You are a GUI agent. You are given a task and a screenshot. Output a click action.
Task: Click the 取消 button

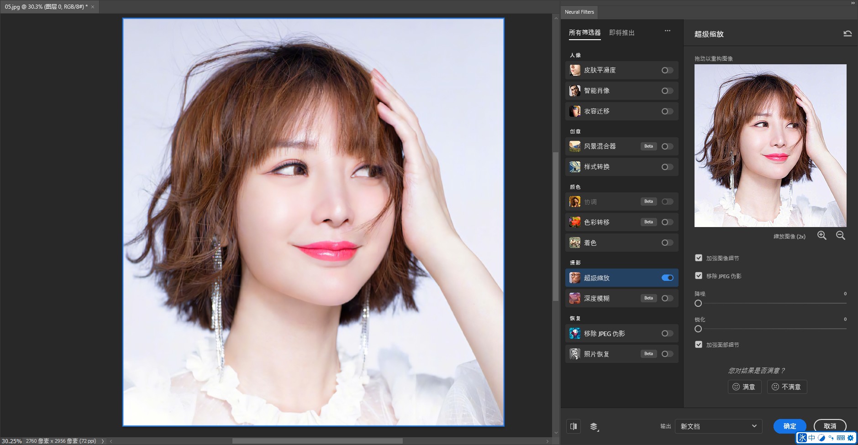coord(830,426)
